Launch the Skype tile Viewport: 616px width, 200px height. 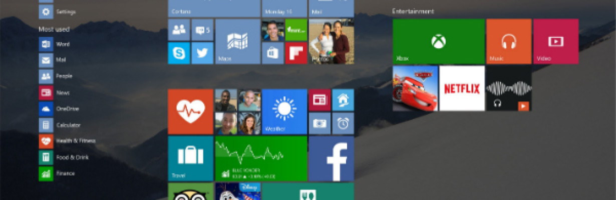[x=179, y=53]
